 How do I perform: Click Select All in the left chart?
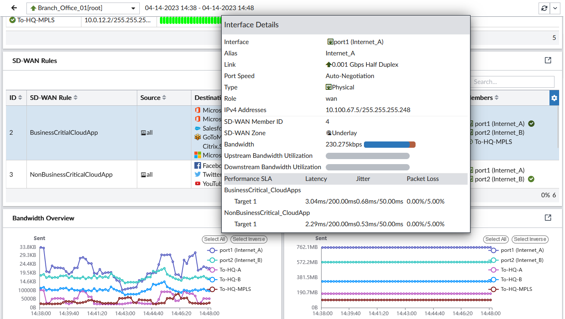click(x=214, y=239)
